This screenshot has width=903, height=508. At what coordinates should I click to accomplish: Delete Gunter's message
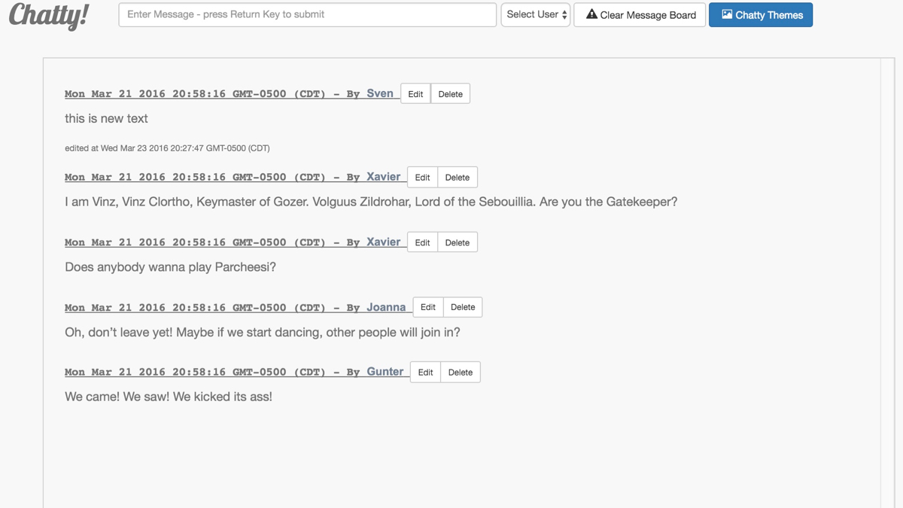click(460, 373)
